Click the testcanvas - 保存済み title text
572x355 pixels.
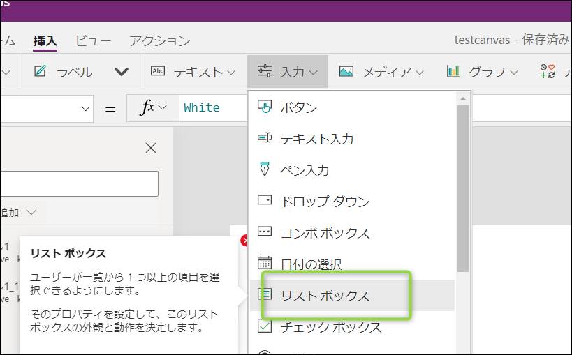(x=511, y=40)
